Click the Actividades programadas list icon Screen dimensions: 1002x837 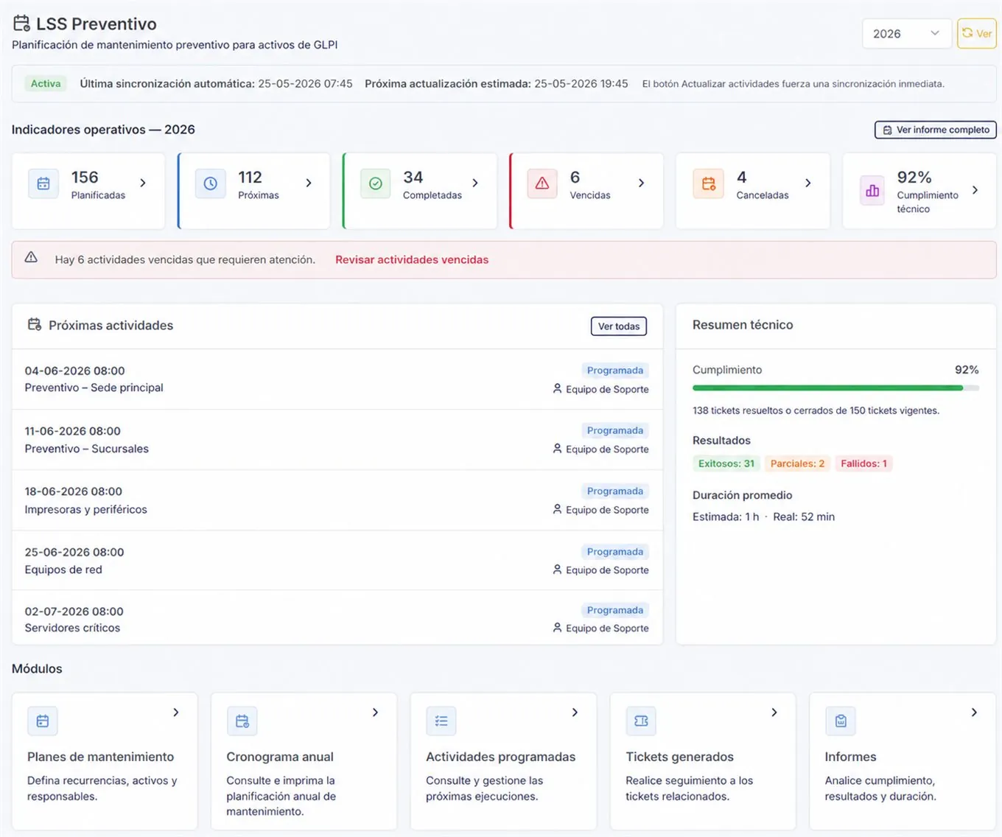tap(441, 721)
